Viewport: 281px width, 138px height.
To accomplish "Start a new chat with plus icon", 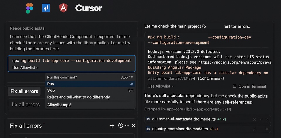I will [112, 126].
